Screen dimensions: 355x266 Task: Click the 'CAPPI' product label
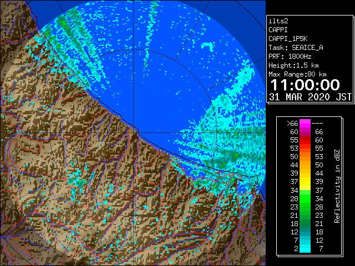coord(278,30)
